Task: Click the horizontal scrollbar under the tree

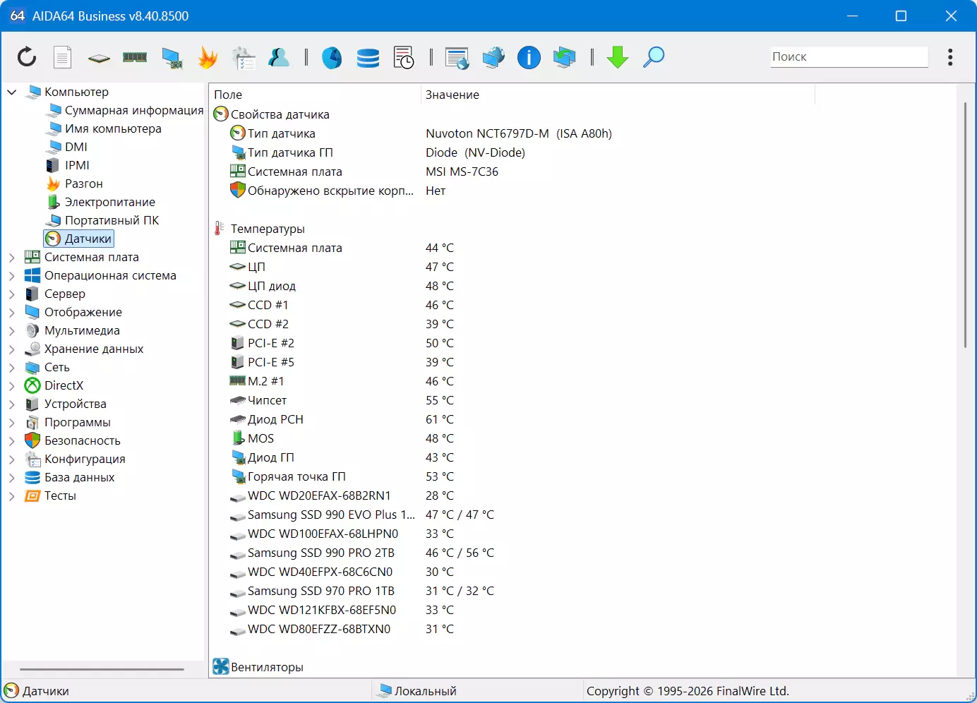Action: [x=102, y=669]
